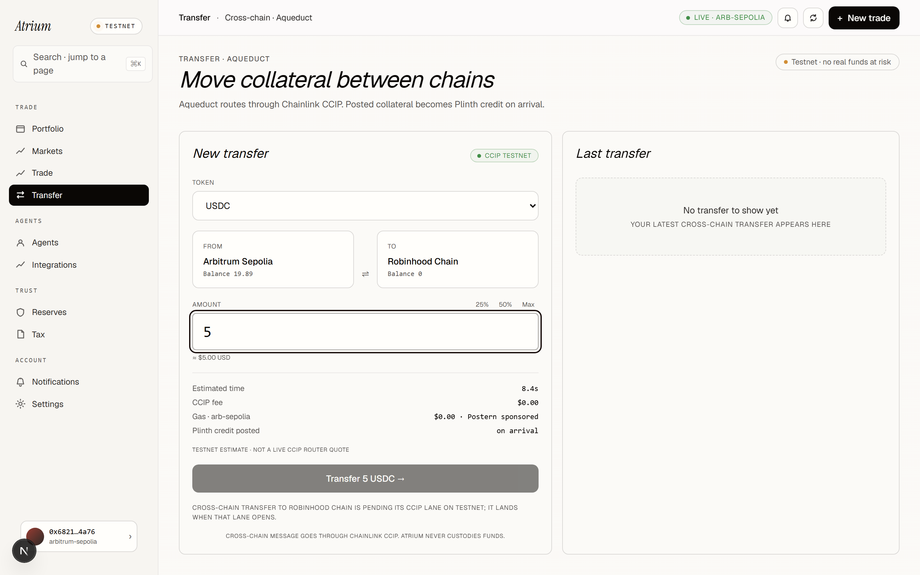Click the round N badge icon
The height and width of the screenshot is (575, 920).
[x=24, y=551]
